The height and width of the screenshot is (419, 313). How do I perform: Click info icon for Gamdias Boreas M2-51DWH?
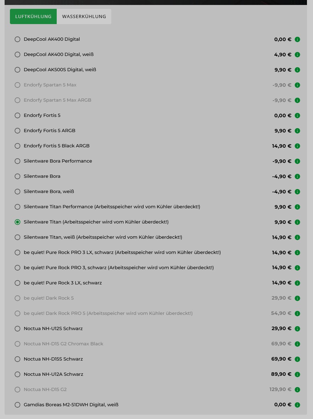point(297,405)
